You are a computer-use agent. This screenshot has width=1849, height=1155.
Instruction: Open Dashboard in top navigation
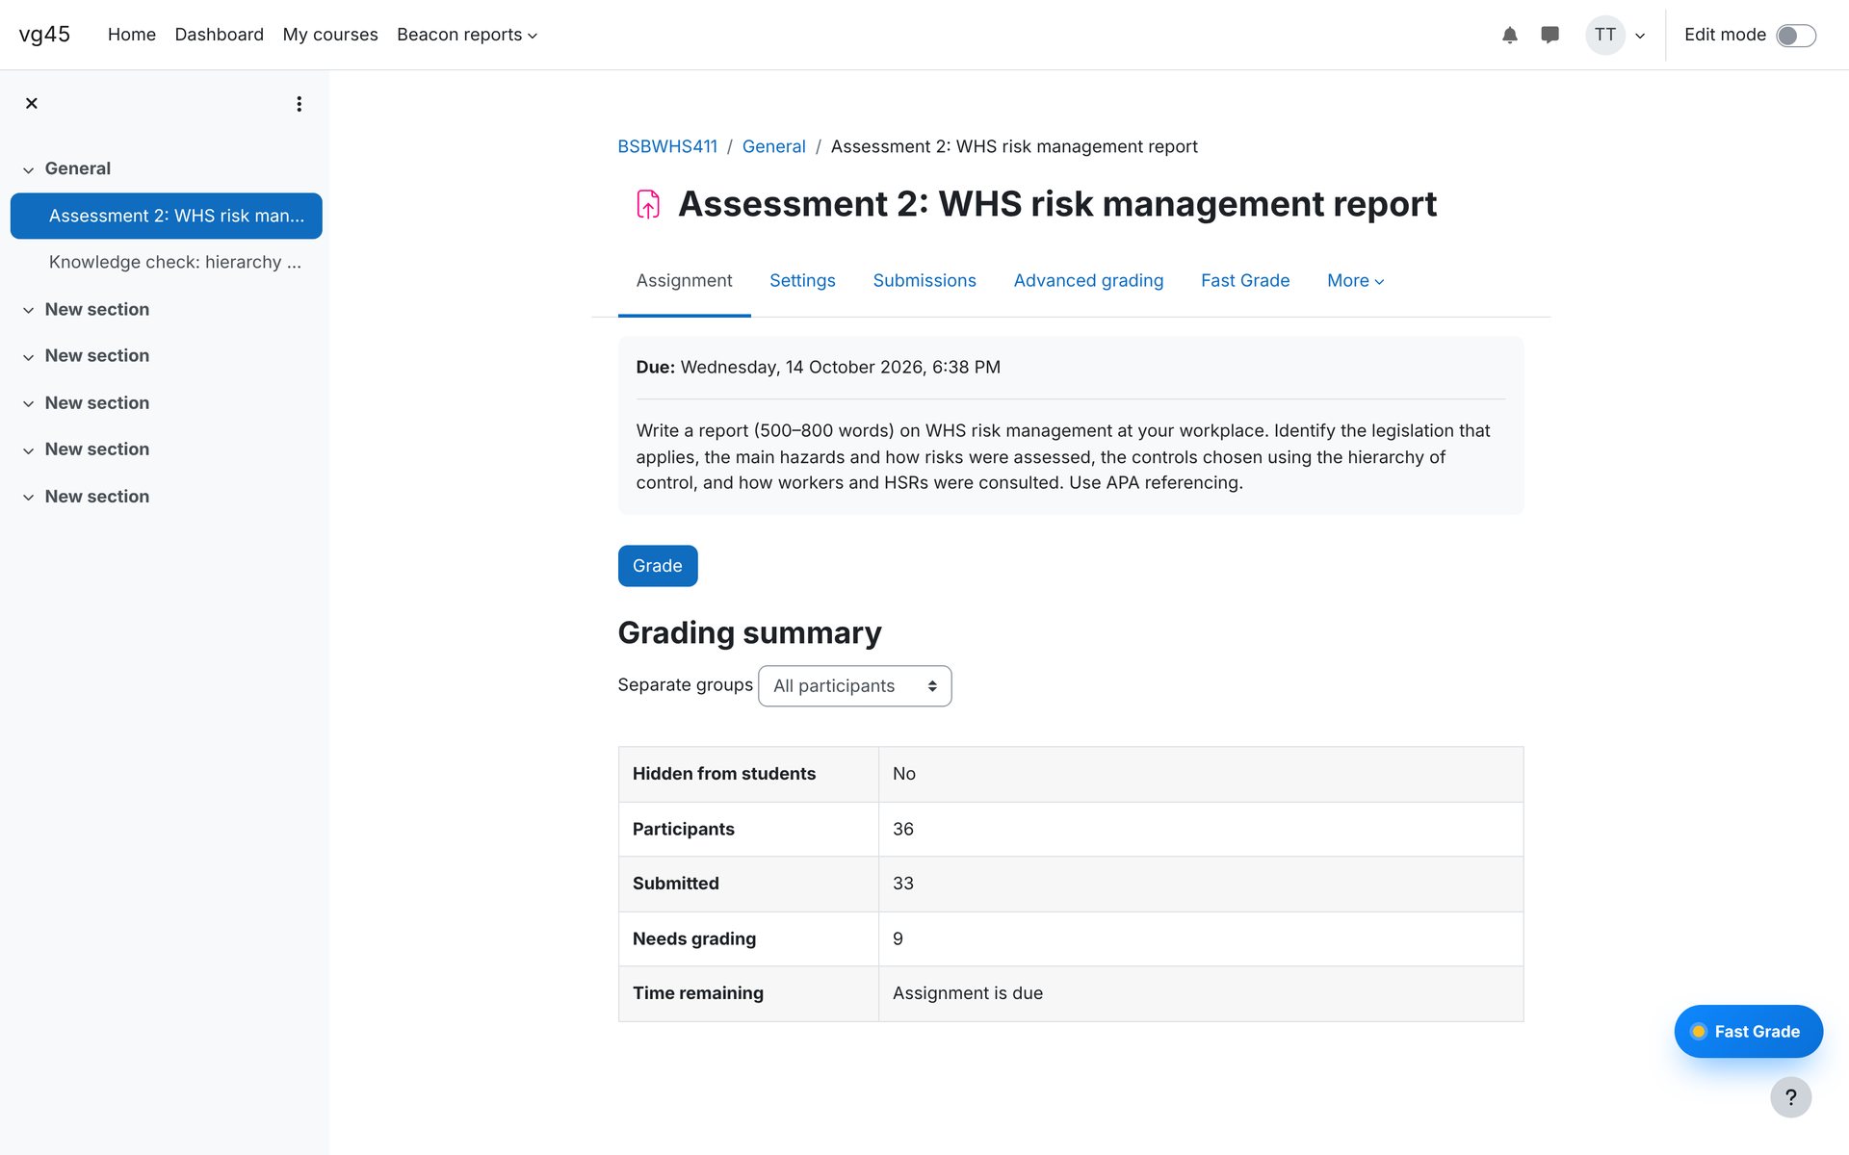pyautogui.click(x=219, y=35)
